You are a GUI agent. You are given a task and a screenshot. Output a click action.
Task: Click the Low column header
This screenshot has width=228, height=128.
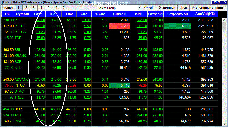point(69,14)
